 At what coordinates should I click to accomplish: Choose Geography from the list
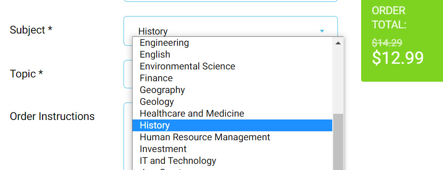pos(232,90)
